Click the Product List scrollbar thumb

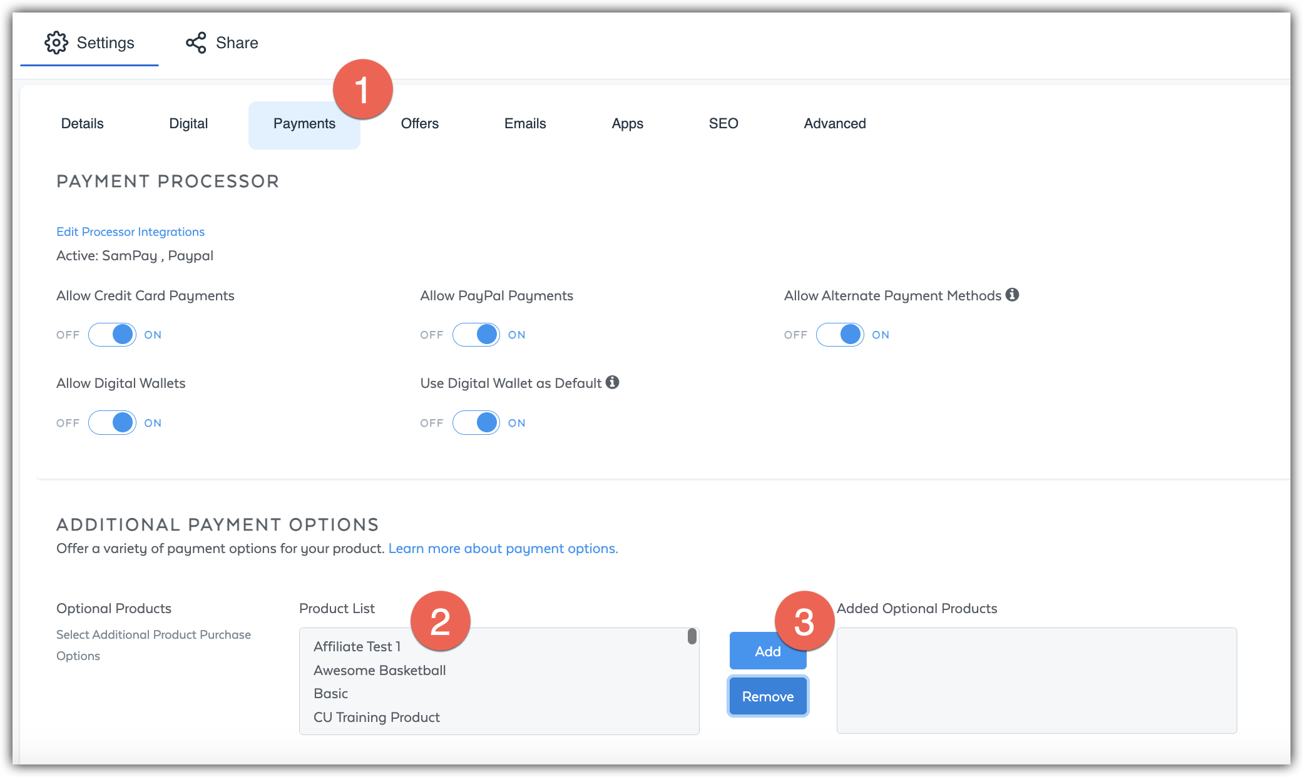tap(692, 636)
